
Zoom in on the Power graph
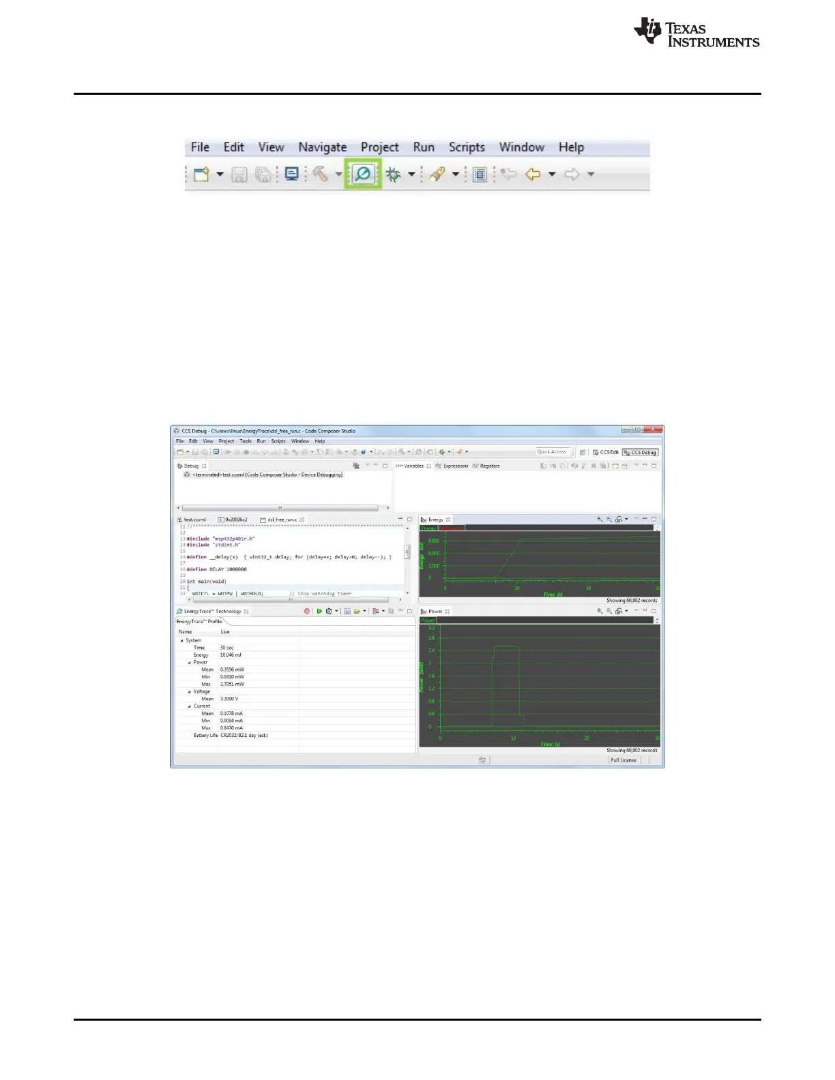[x=600, y=611]
